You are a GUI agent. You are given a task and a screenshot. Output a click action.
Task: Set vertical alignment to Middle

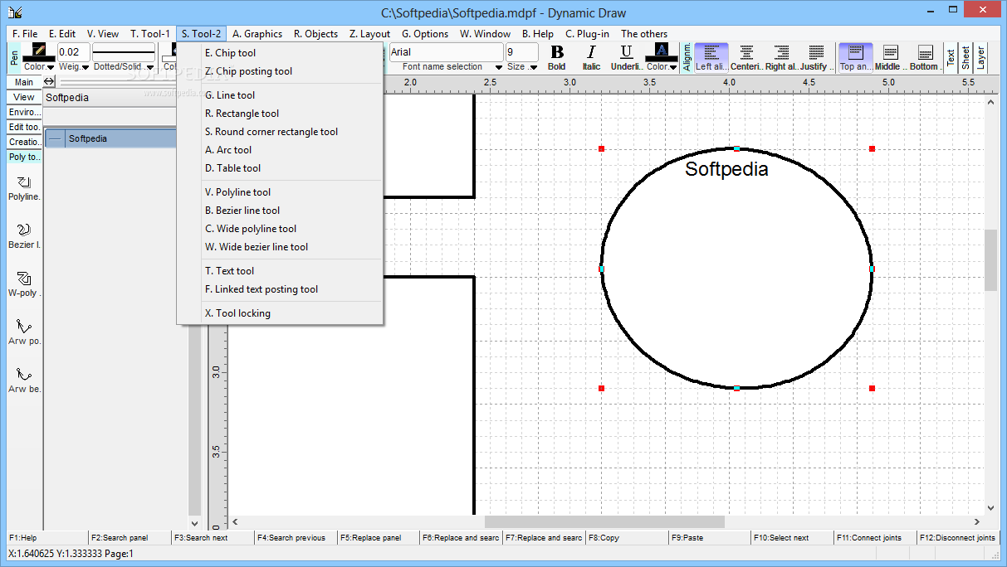tap(890, 56)
